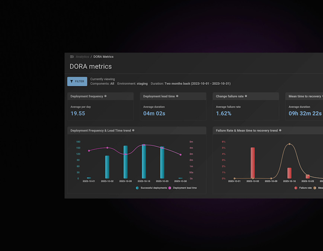Click the average failure rate value 1.62%
The height and width of the screenshot is (251, 323).
coord(224,113)
